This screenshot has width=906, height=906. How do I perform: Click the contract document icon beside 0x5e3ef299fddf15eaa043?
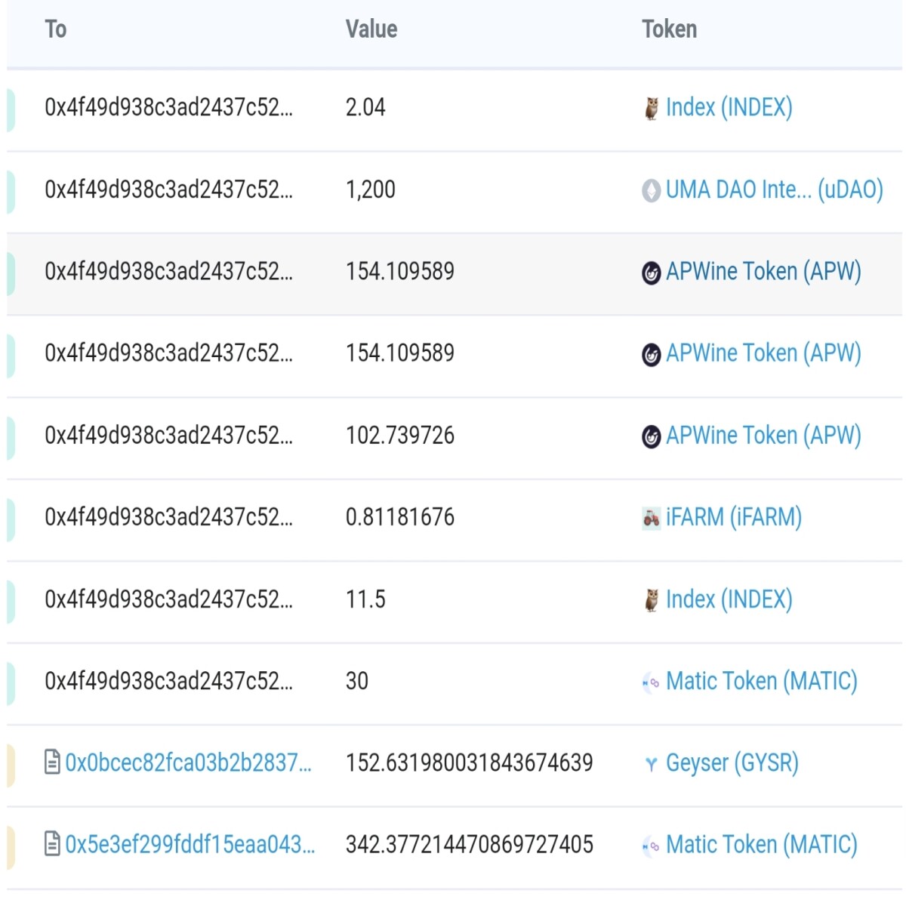click(52, 844)
